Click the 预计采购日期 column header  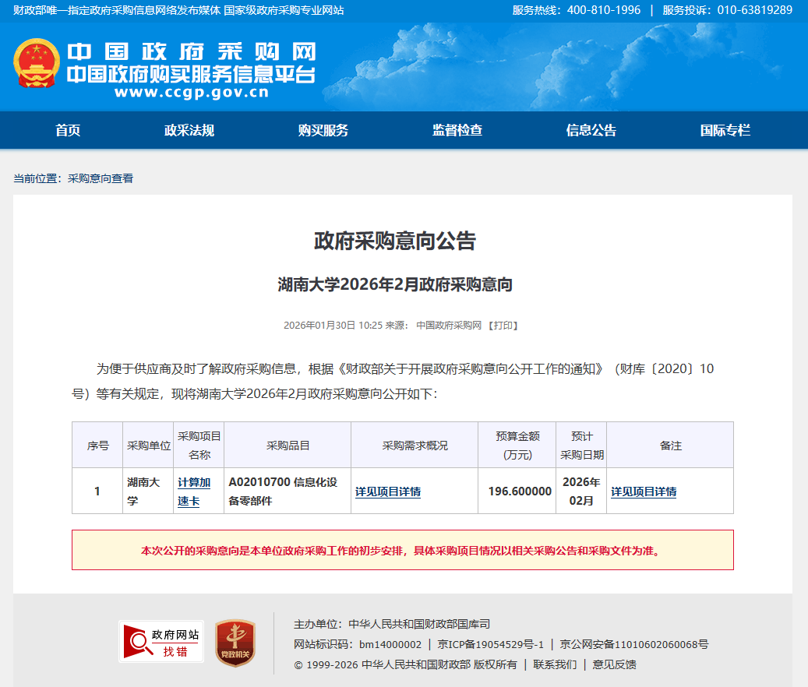tap(582, 446)
